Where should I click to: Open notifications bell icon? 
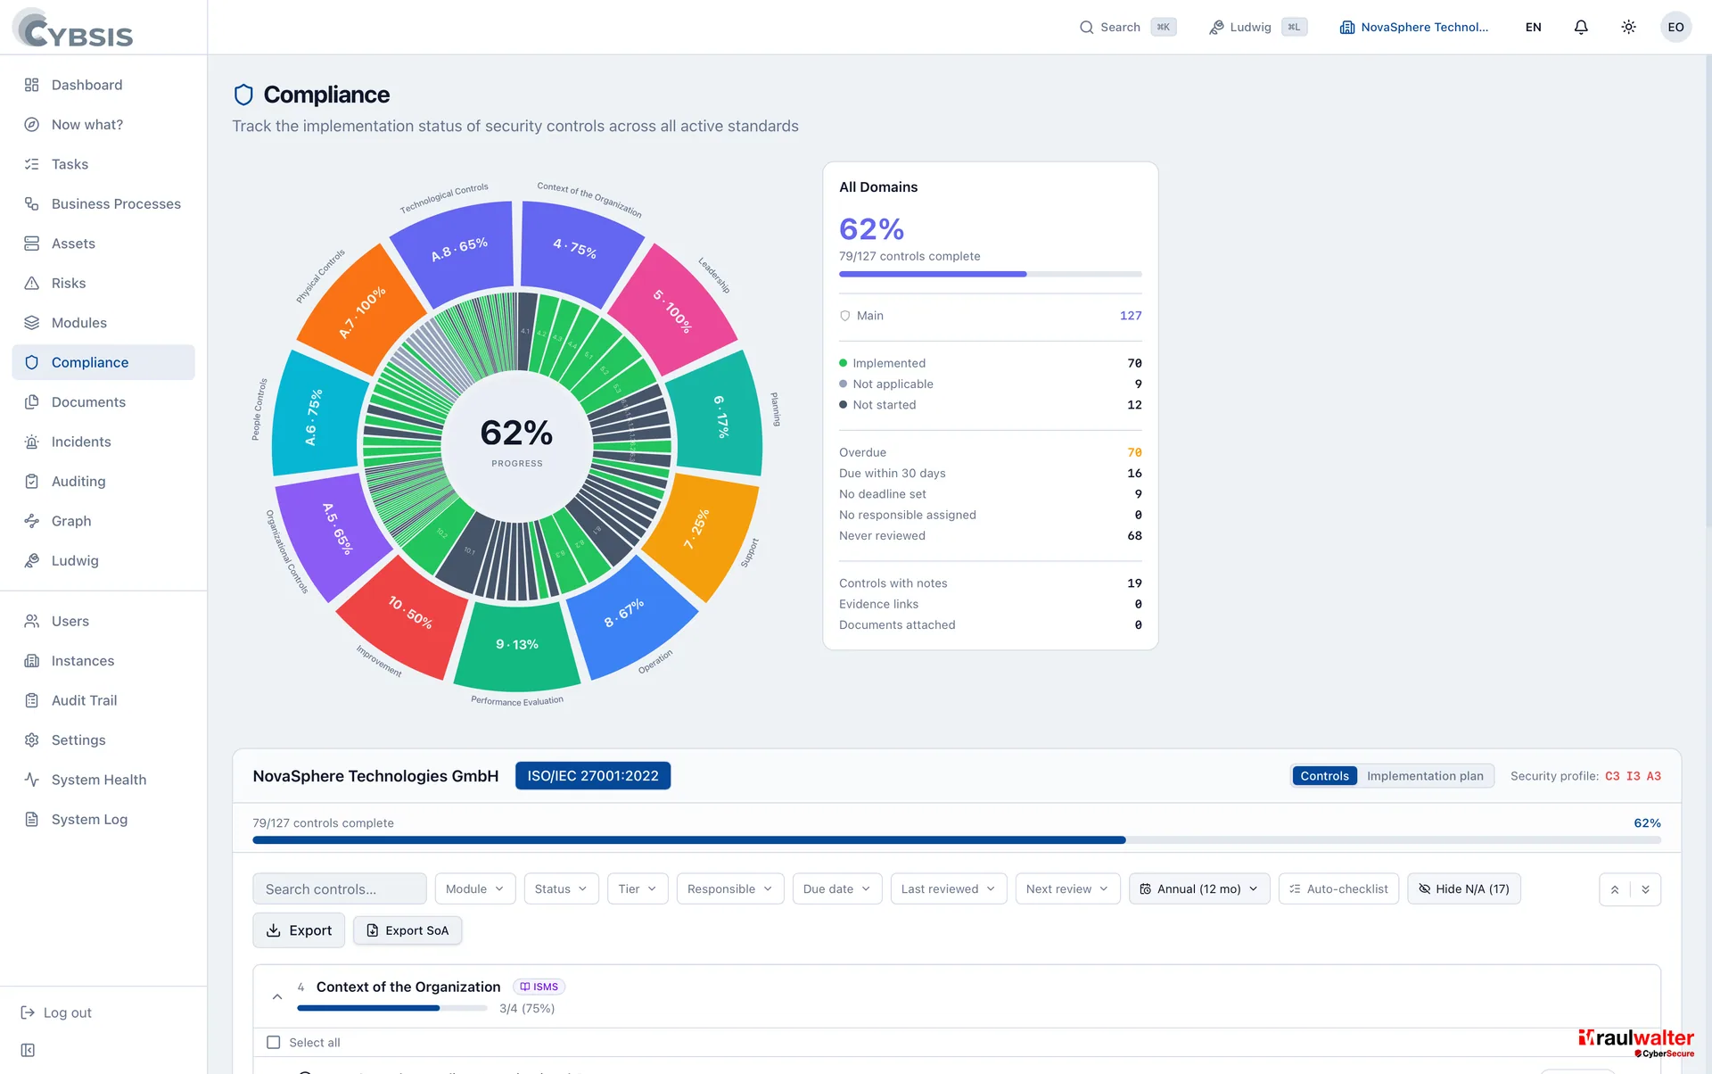(1581, 27)
